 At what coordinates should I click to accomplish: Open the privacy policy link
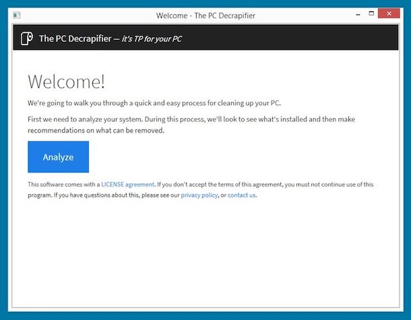[199, 195]
